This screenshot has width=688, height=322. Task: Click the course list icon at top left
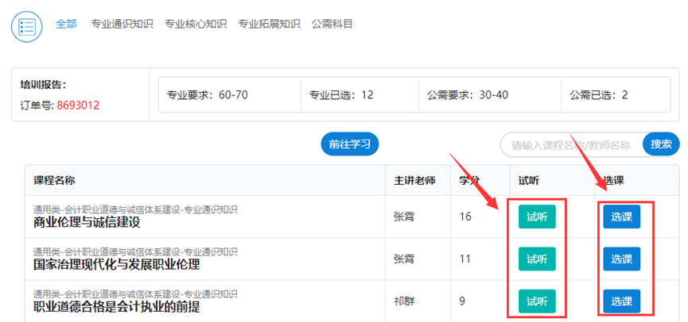pos(27,26)
